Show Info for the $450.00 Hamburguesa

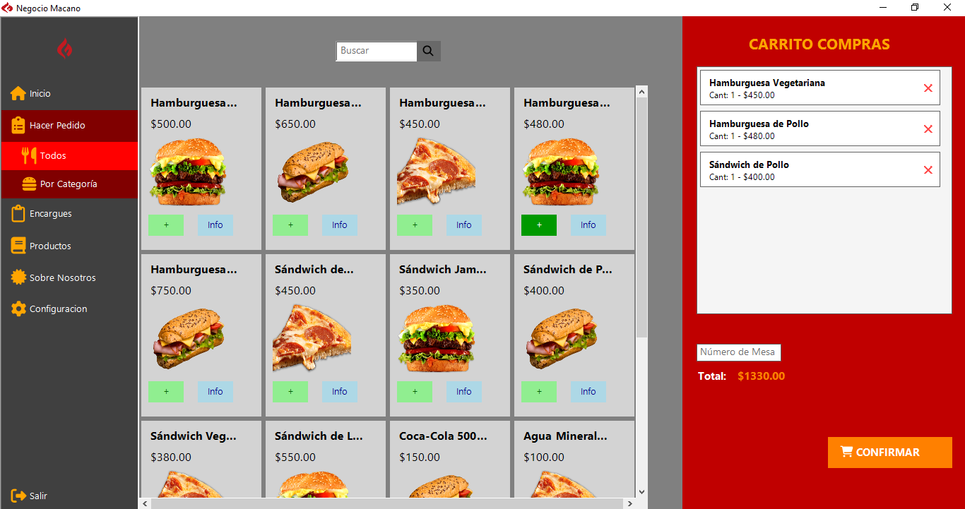(464, 225)
